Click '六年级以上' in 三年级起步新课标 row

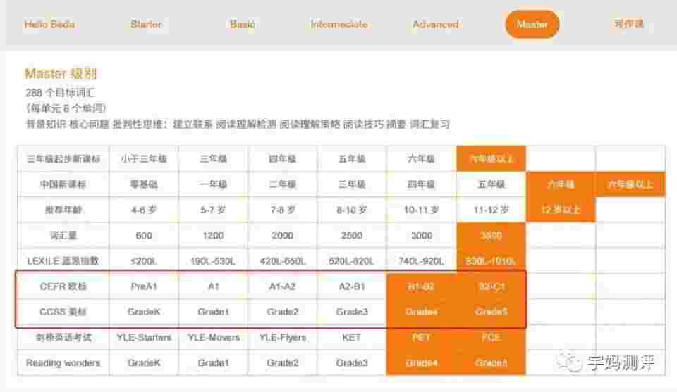tap(491, 159)
